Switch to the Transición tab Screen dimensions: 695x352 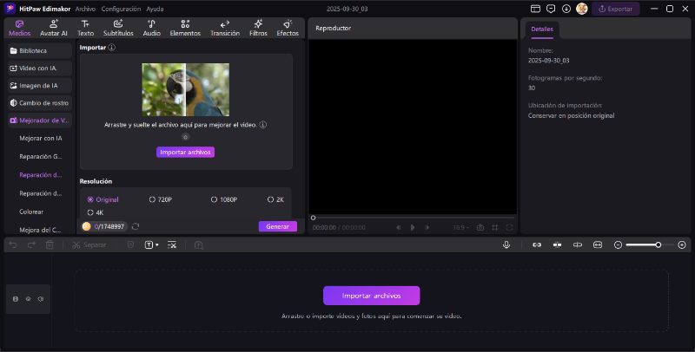225,28
